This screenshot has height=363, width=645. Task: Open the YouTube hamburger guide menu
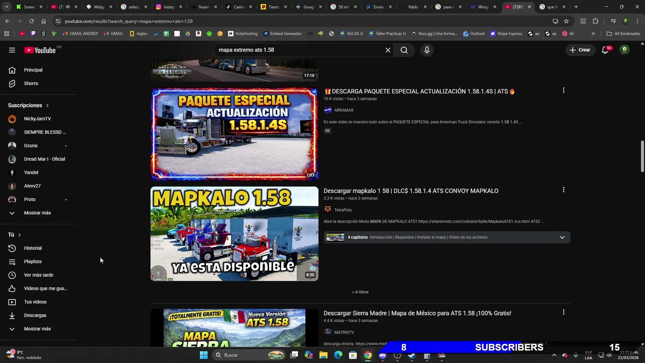click(12, 50)
